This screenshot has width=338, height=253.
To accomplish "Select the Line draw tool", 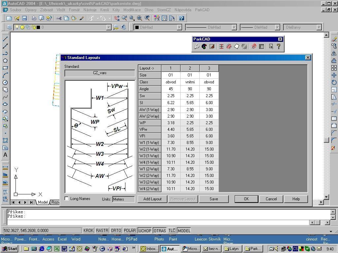I will pyautogui.click(x=5, y=39).
